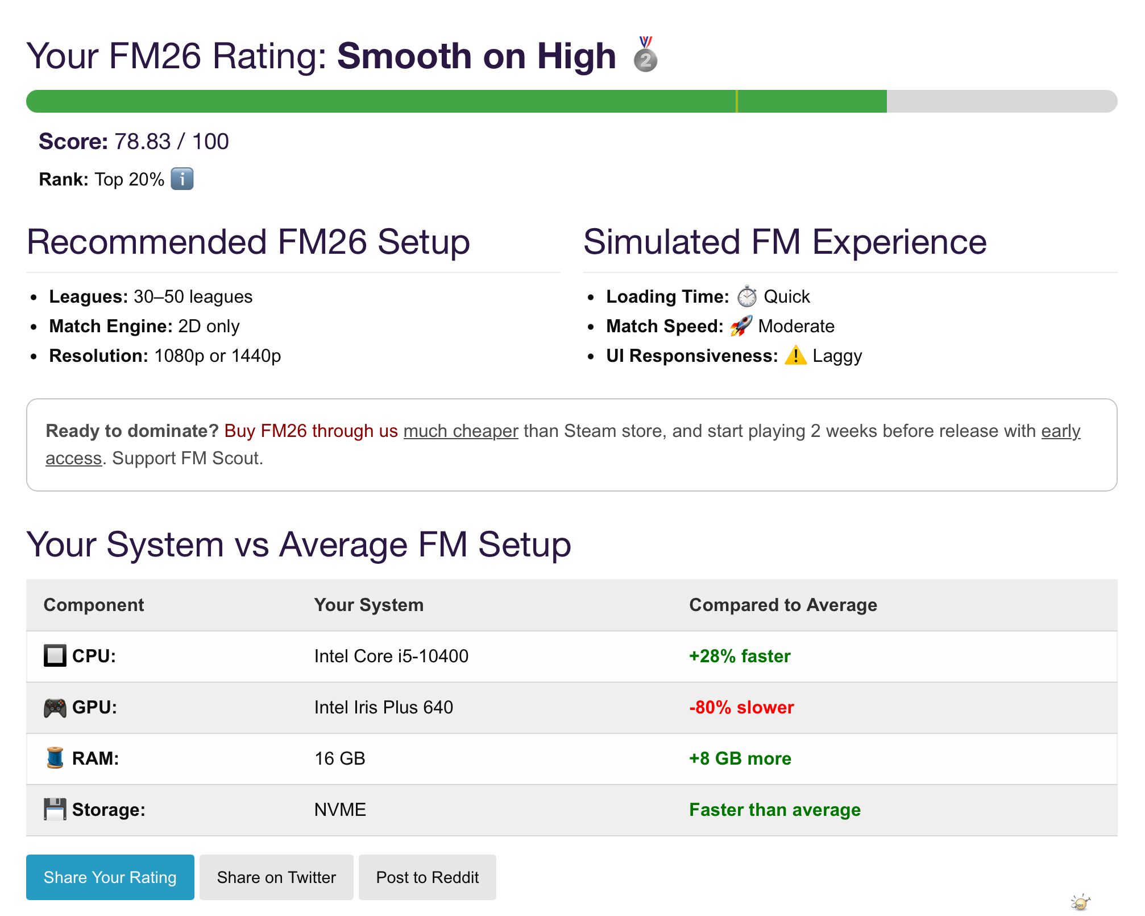Click the small lightbulb icon at bottom right
This screenshot has width=1145, height=916.
[1080, 902]
